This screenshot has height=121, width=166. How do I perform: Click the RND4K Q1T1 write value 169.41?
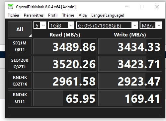pos(130,98)
